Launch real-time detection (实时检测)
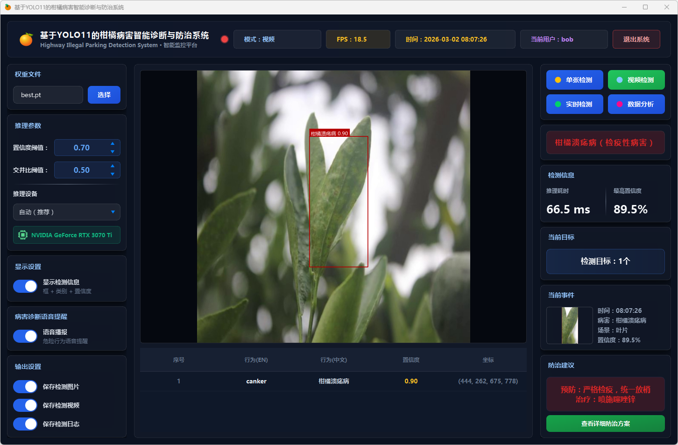The width and height of the screenshot is (678, 445). (574, 104)
